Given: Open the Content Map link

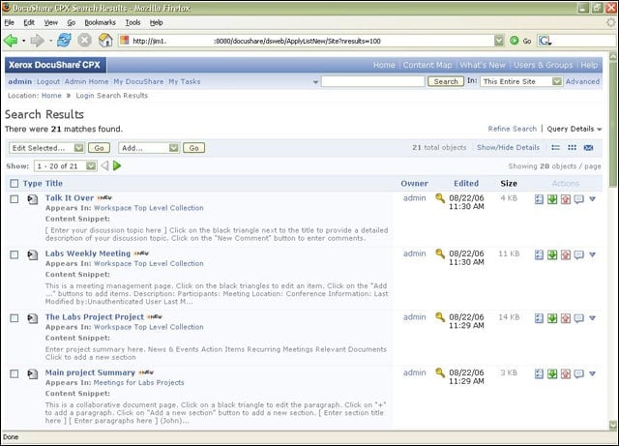Looking at the screenshot, I should point(427,65).
